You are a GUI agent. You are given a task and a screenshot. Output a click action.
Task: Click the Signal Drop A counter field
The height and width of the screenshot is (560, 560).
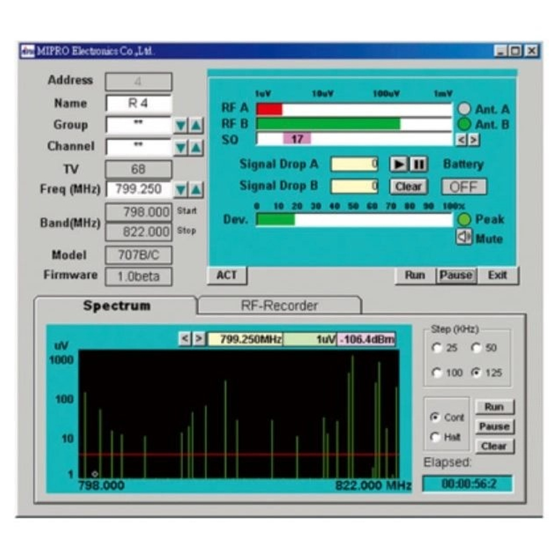354,165
